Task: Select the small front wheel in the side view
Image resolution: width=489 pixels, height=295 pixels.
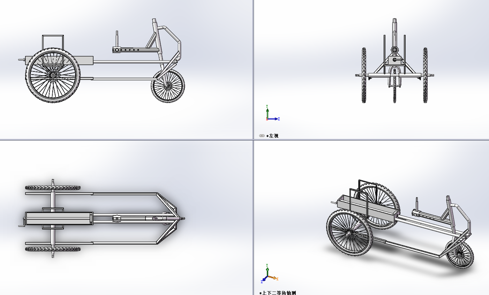Action: point(168,86)
